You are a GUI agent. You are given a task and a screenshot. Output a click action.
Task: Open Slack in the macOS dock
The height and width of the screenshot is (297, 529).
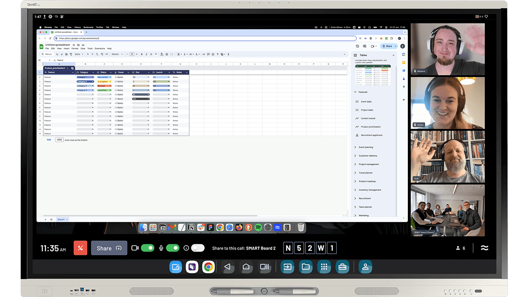tap(201, 227)
